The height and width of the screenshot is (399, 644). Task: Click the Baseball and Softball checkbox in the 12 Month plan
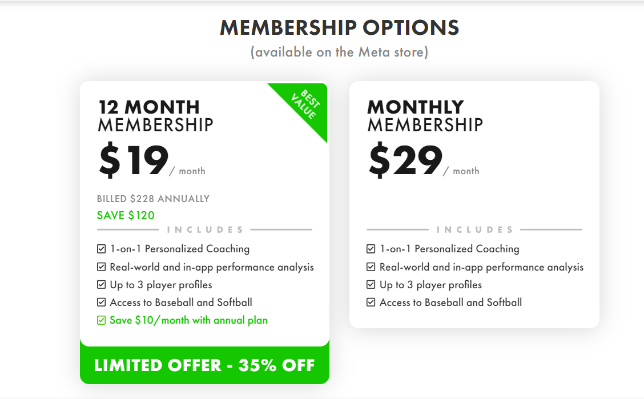pos(102,303)
